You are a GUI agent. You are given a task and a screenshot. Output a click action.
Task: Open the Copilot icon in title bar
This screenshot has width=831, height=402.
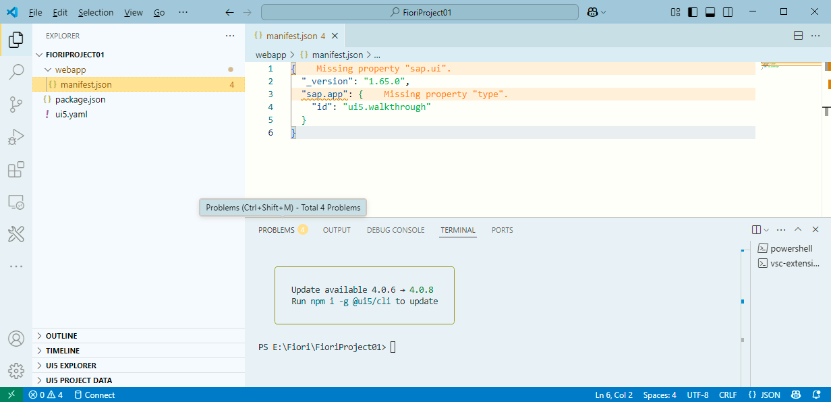(592, 12)
